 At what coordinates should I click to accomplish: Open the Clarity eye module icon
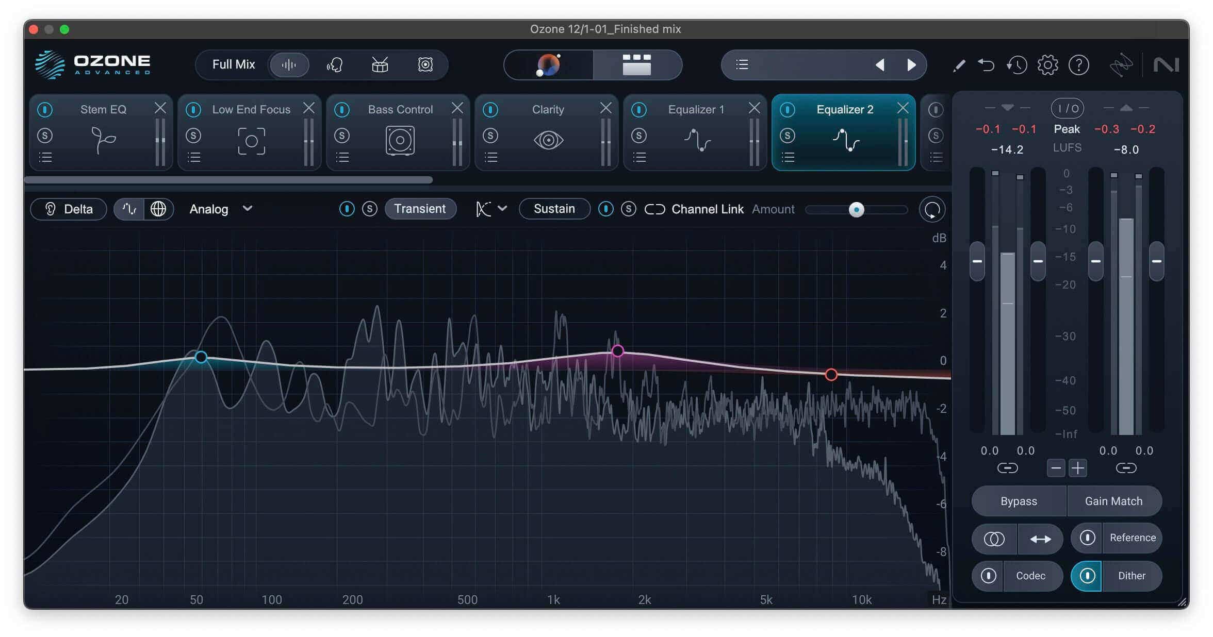pyautogui.click(x=548, y=140)
